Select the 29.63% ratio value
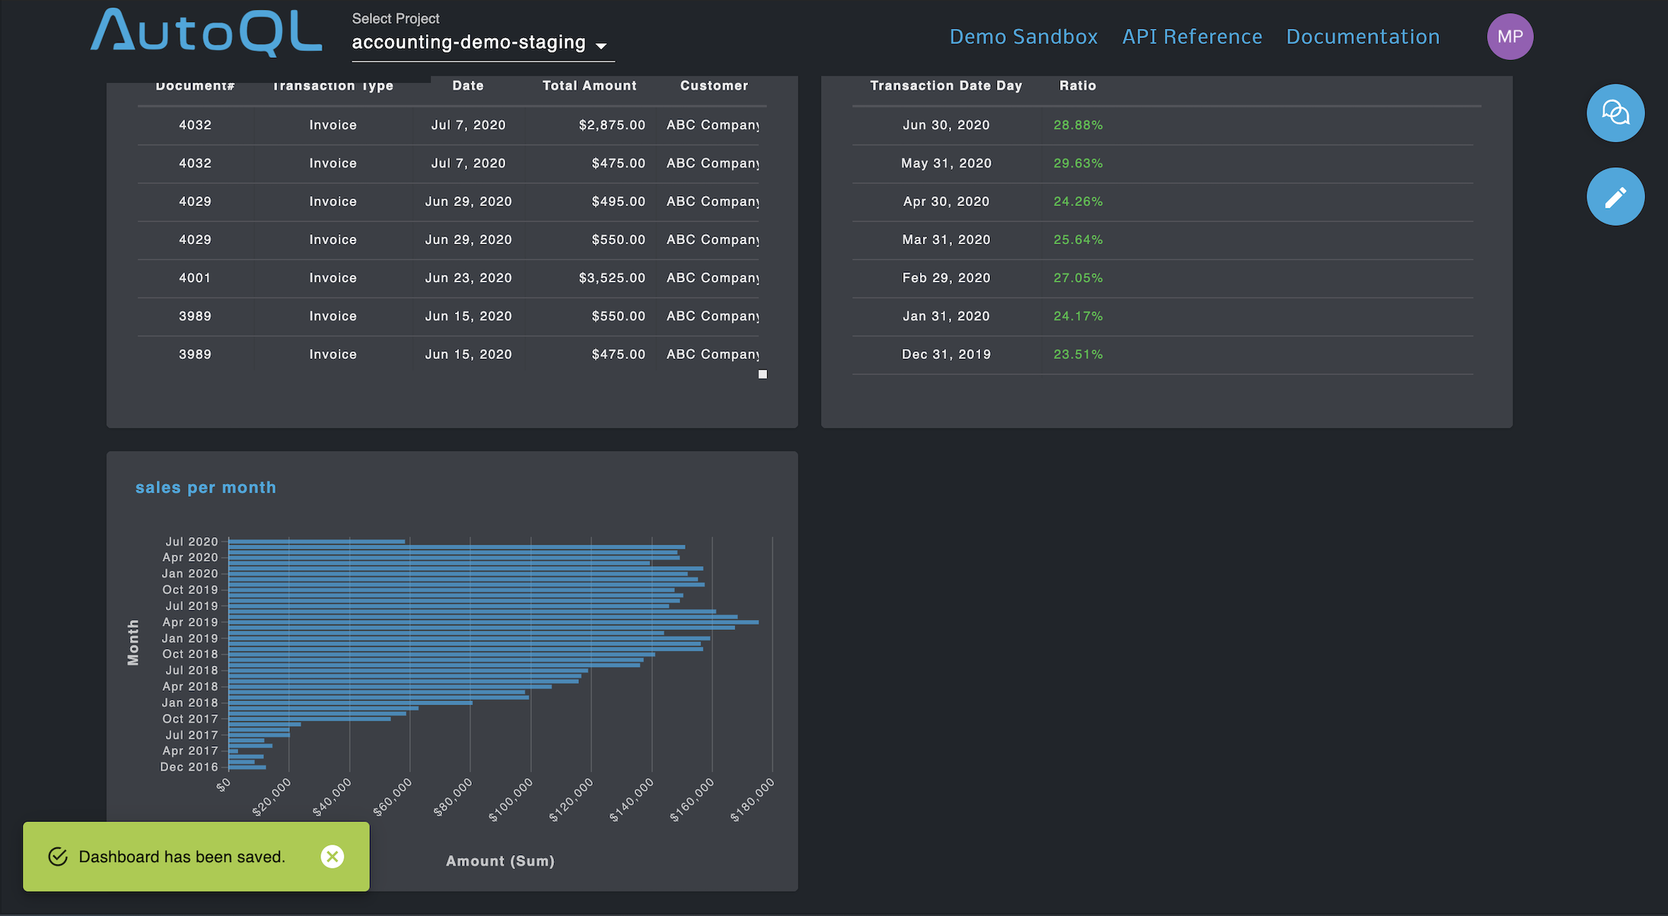 tap(1078, 163)
